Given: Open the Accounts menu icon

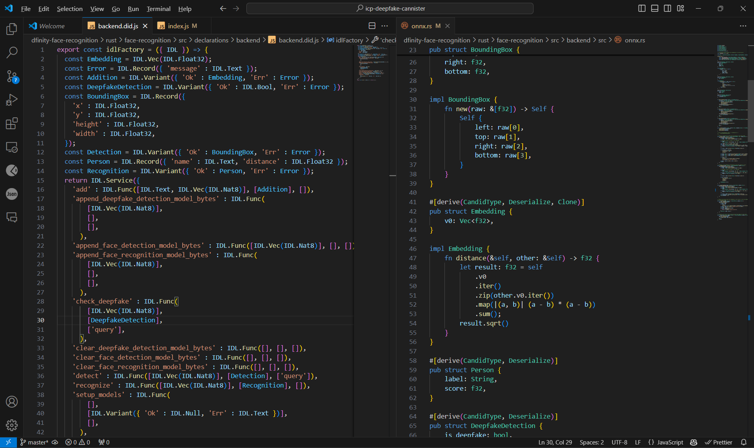Looking at the screenshot, I should coord(12,402).
